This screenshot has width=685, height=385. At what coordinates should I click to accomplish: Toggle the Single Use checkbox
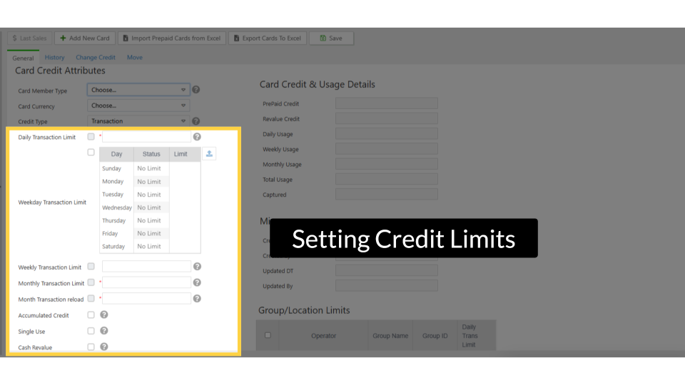[91, 331]
